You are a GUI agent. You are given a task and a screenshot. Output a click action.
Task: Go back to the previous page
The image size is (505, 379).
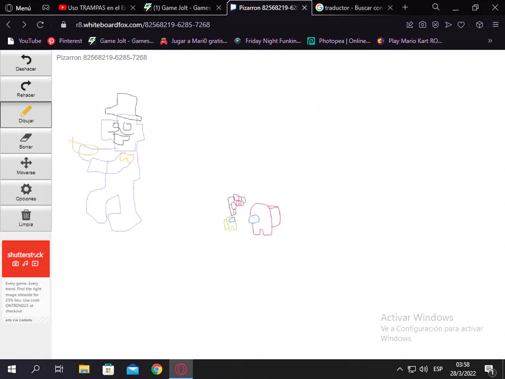(8, 25)
